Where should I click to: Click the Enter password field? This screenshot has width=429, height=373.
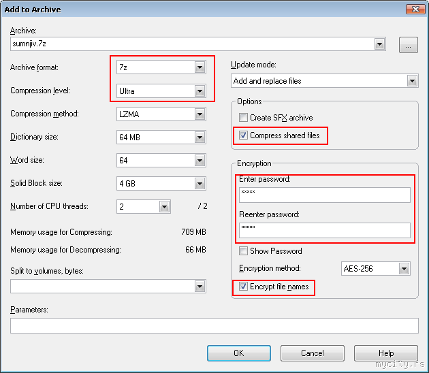324,195
